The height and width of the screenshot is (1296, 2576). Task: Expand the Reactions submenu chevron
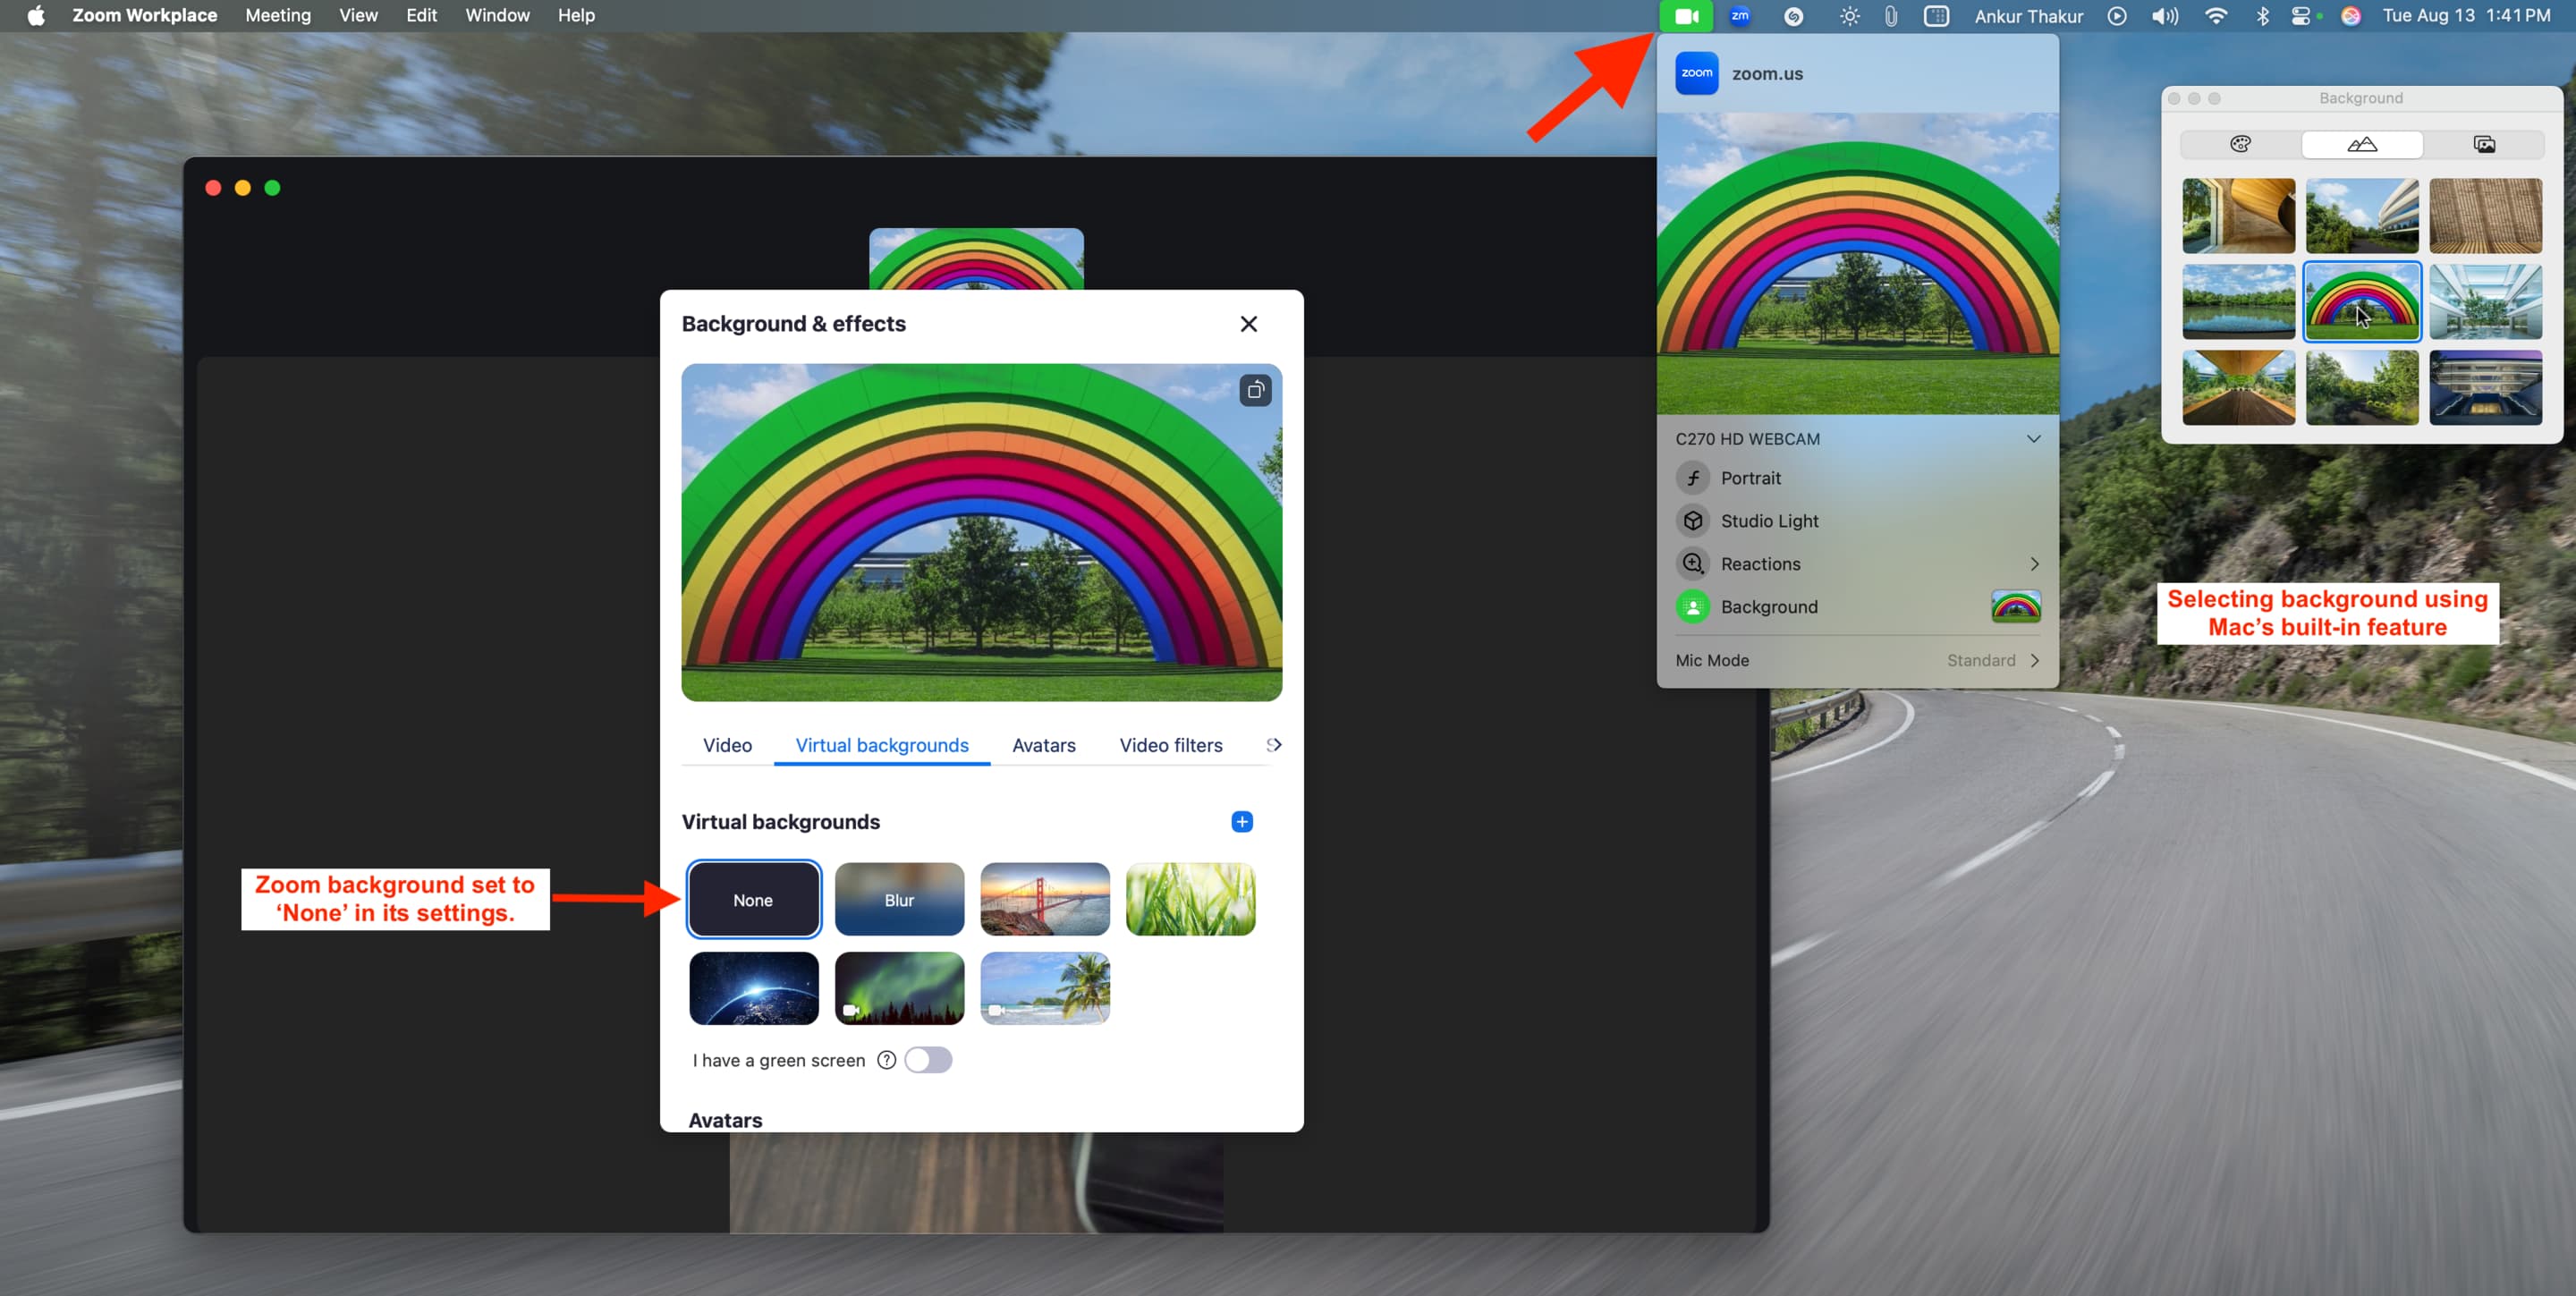click(x=2034, y=564)
